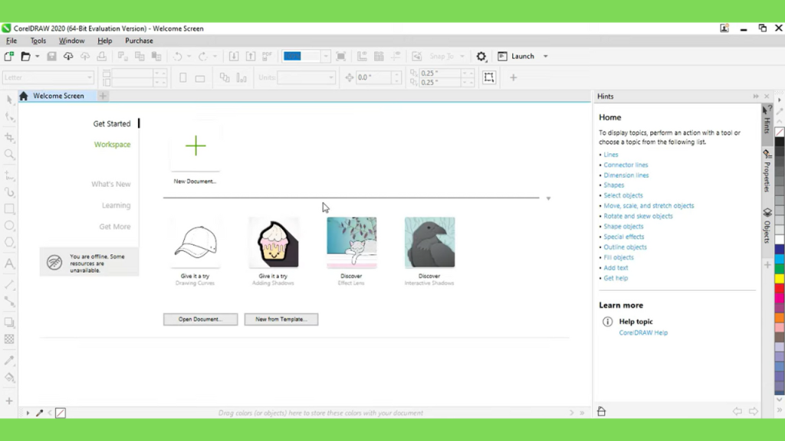Click the yellow swatch in color palette

tap(780, 279)
